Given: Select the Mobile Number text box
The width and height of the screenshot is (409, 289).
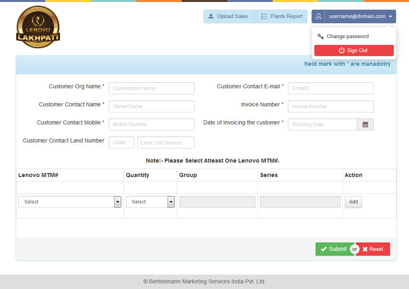Looking at the screenshot, I should (151, 124).
